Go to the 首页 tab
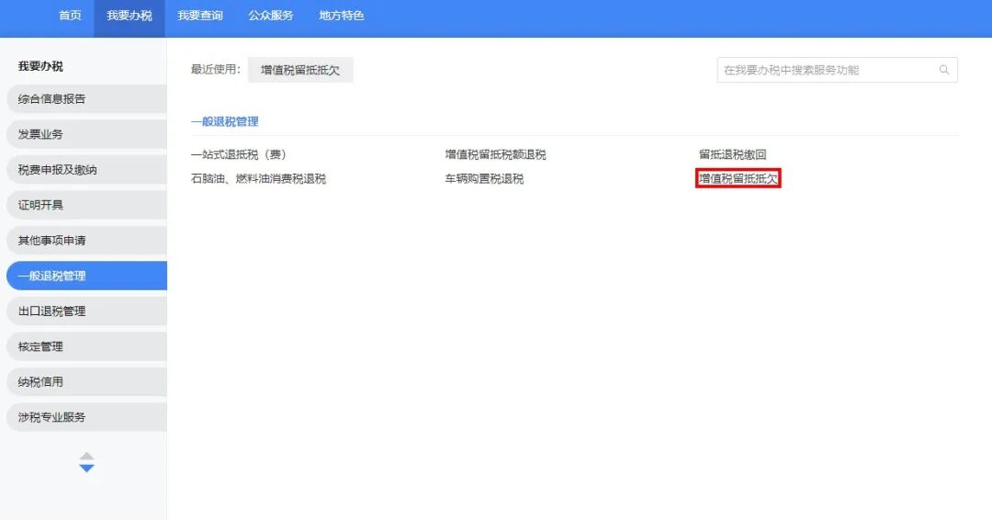Image resolution: width=992 pixels, height=520 pixels. (70, 16)
